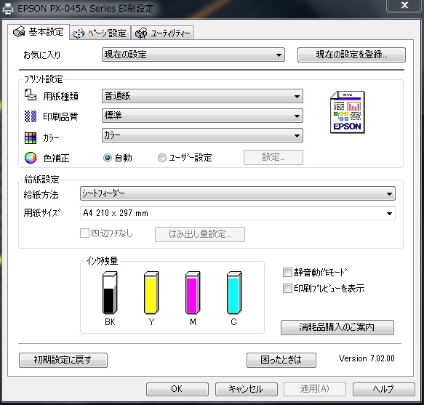Click the 設定... color settings button
Screen dimensions: 424x405
(x=273, y=157)
